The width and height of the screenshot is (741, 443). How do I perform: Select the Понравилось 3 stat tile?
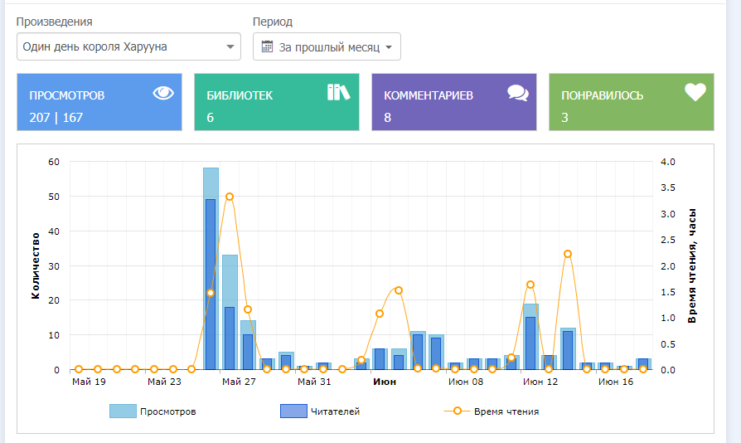pos(631,102)
